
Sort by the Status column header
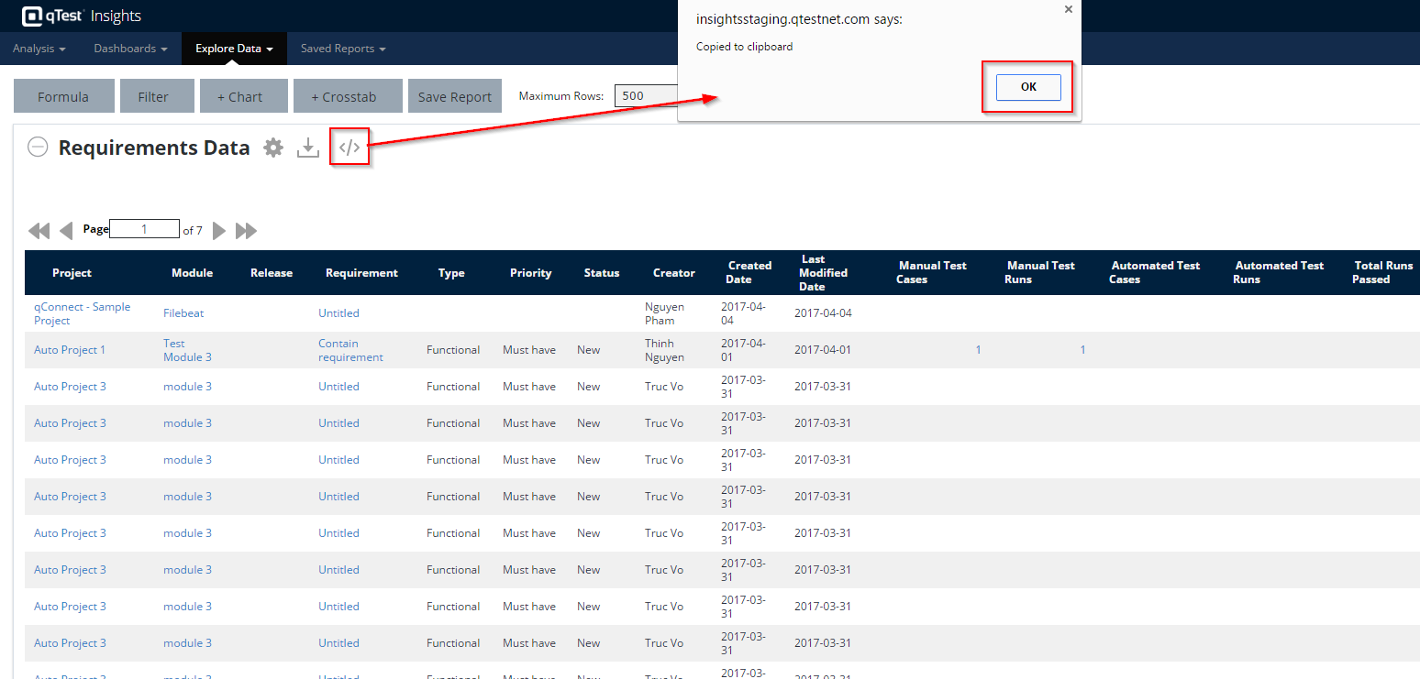[x=602, y=273]
